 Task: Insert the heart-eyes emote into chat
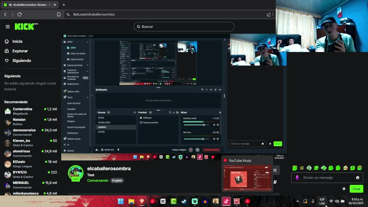(x=360, y=168)
